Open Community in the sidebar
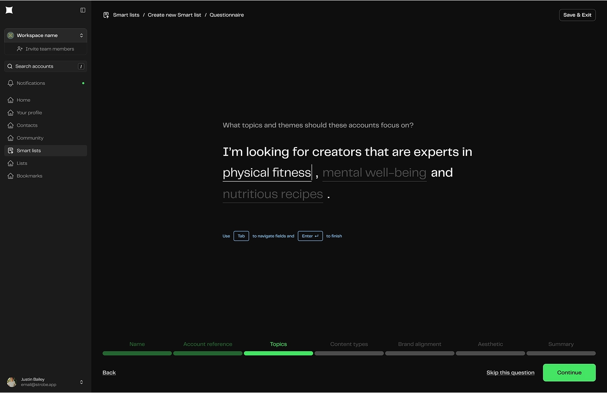The image size is (607, 393). (x=30, y=138)
